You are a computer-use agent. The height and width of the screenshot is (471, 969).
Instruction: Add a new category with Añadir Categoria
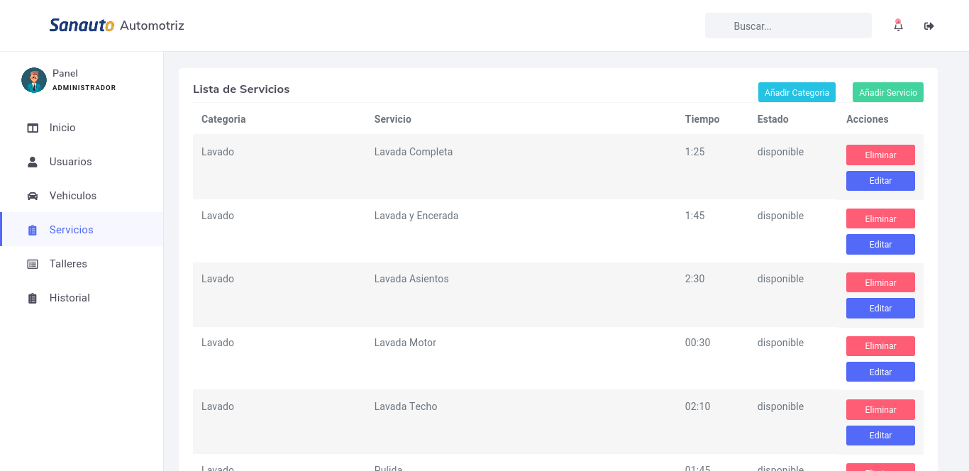point(797,92)
